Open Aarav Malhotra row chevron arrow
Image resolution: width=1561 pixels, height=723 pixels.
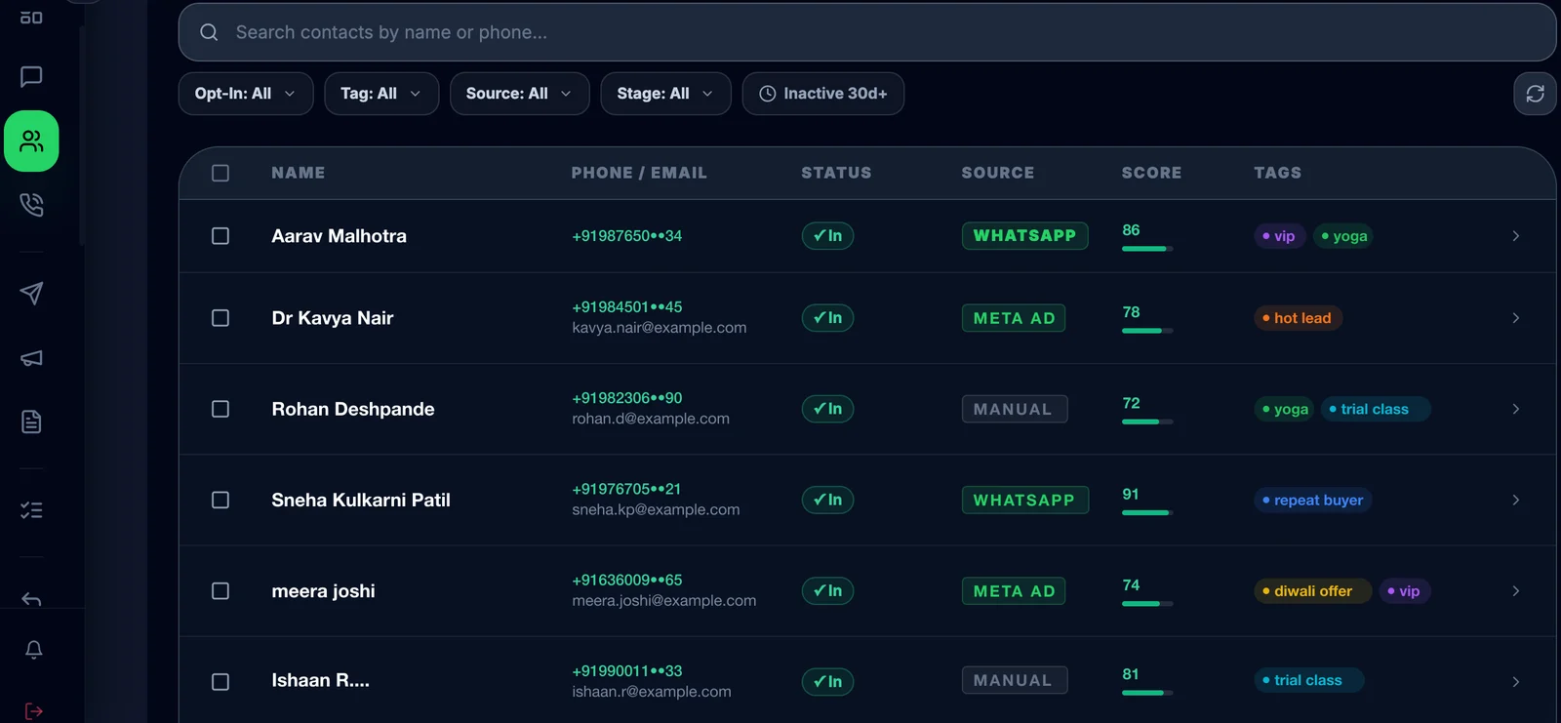pyautogui.click(x=1515, y=236)
